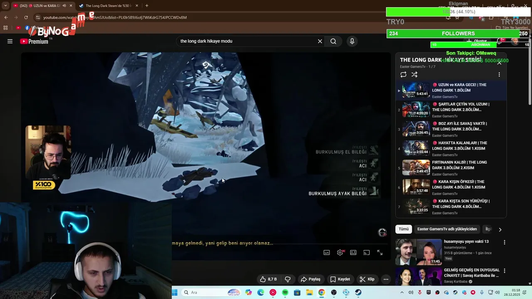Click the taskbar 'Ara' search box

coord(212,292)
